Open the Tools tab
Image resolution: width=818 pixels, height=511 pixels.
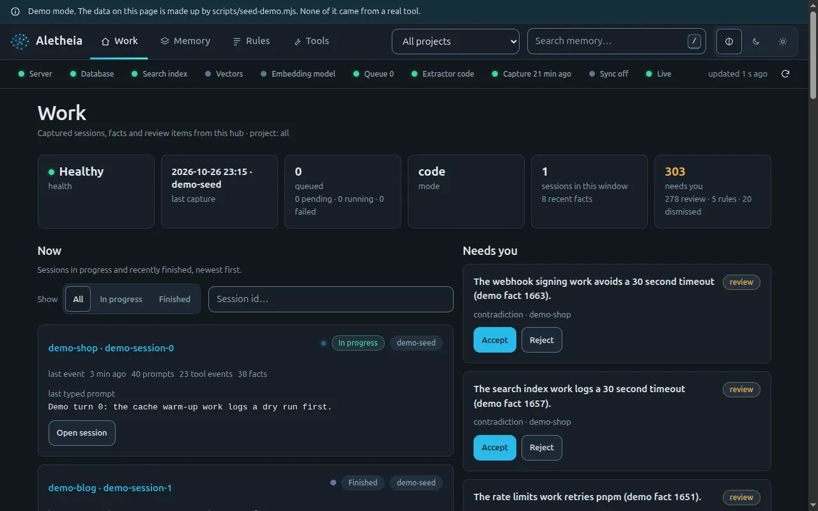(311, 41)
